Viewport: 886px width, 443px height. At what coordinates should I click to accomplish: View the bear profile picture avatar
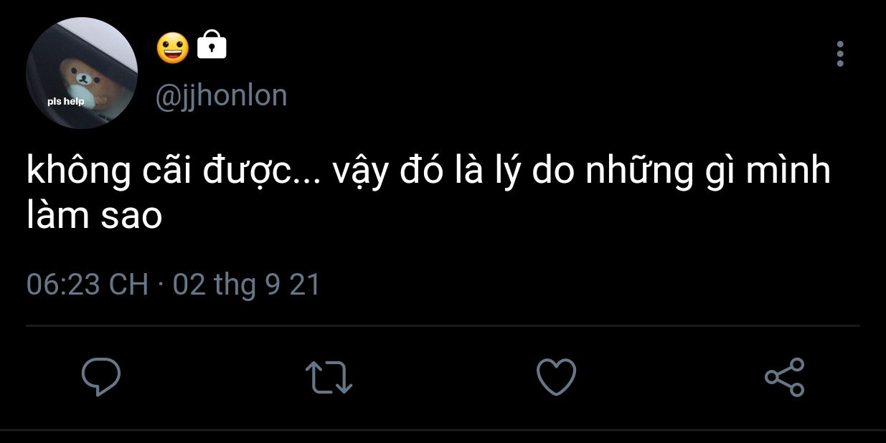82,73
